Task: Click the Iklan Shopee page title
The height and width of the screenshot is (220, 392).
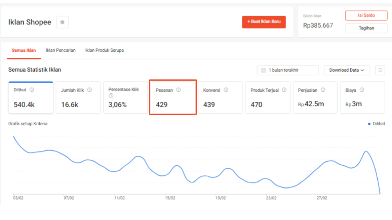Action: coord(30,22)
